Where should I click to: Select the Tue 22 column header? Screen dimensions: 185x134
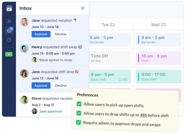(x=108, y=25)
